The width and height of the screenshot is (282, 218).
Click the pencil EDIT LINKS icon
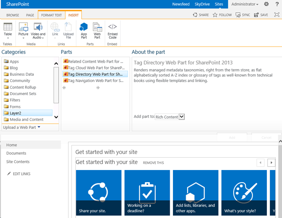9,173
